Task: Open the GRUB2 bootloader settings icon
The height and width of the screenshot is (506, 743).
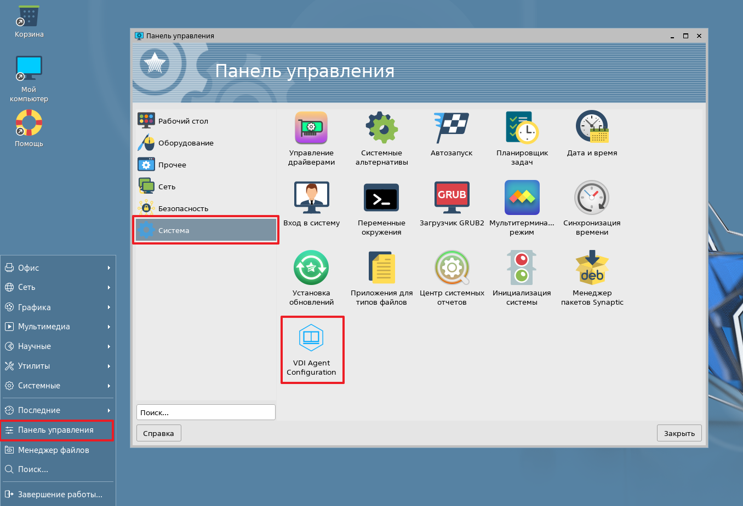Action: (x=451, y=197)
